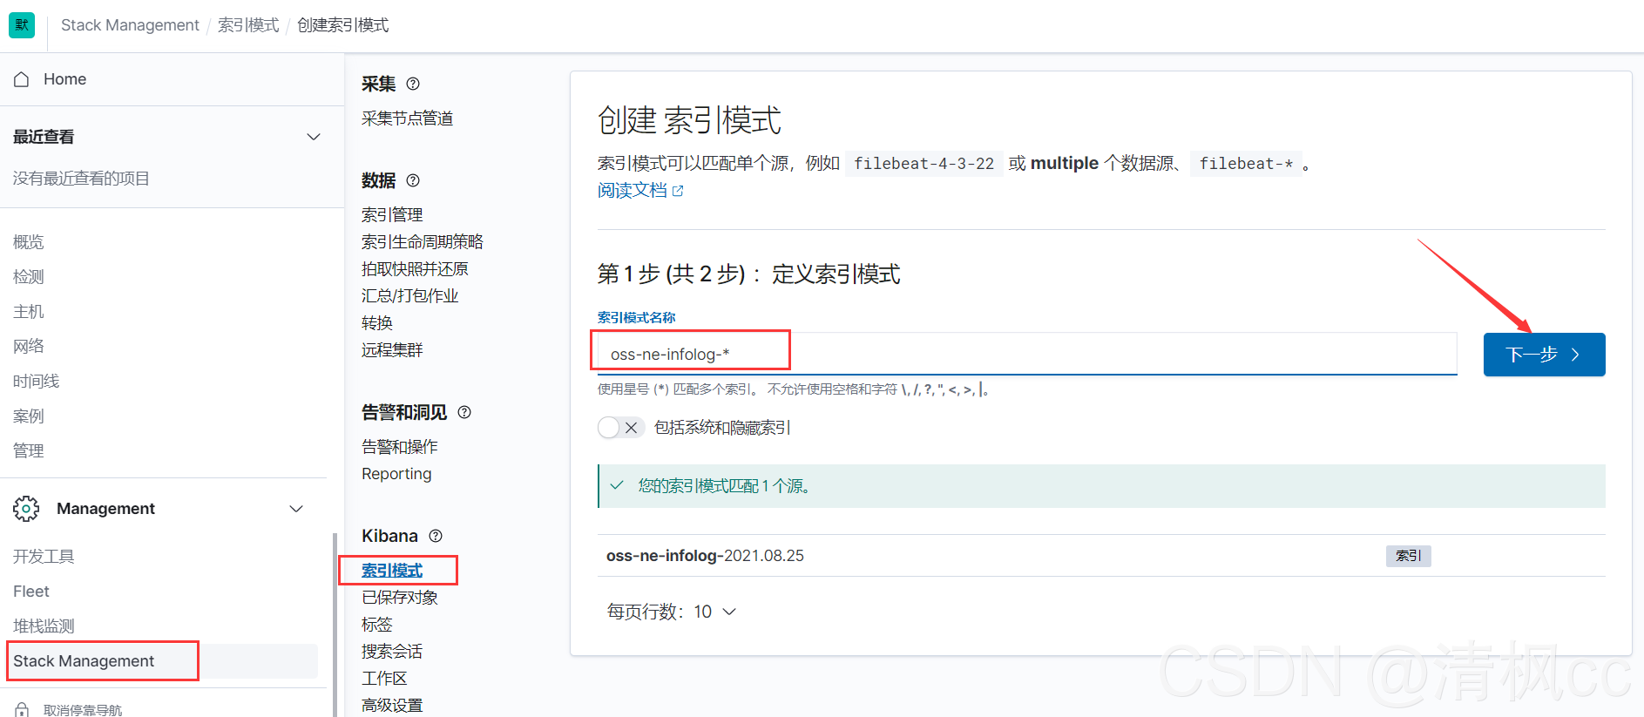The height and width of the screenshot is (717, 1644).
Task: Open 采集节点管道 link
Action: 408,118
